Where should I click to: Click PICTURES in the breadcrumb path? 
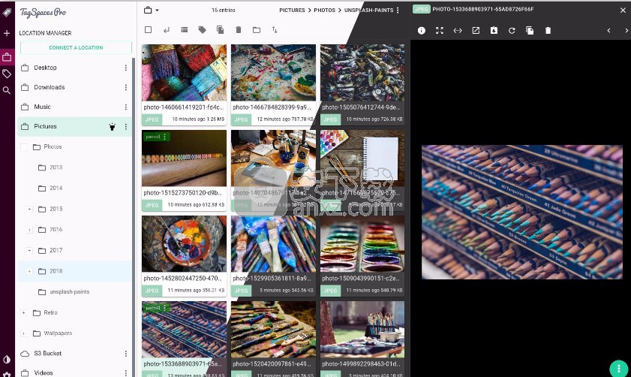(x=292, y=10)
